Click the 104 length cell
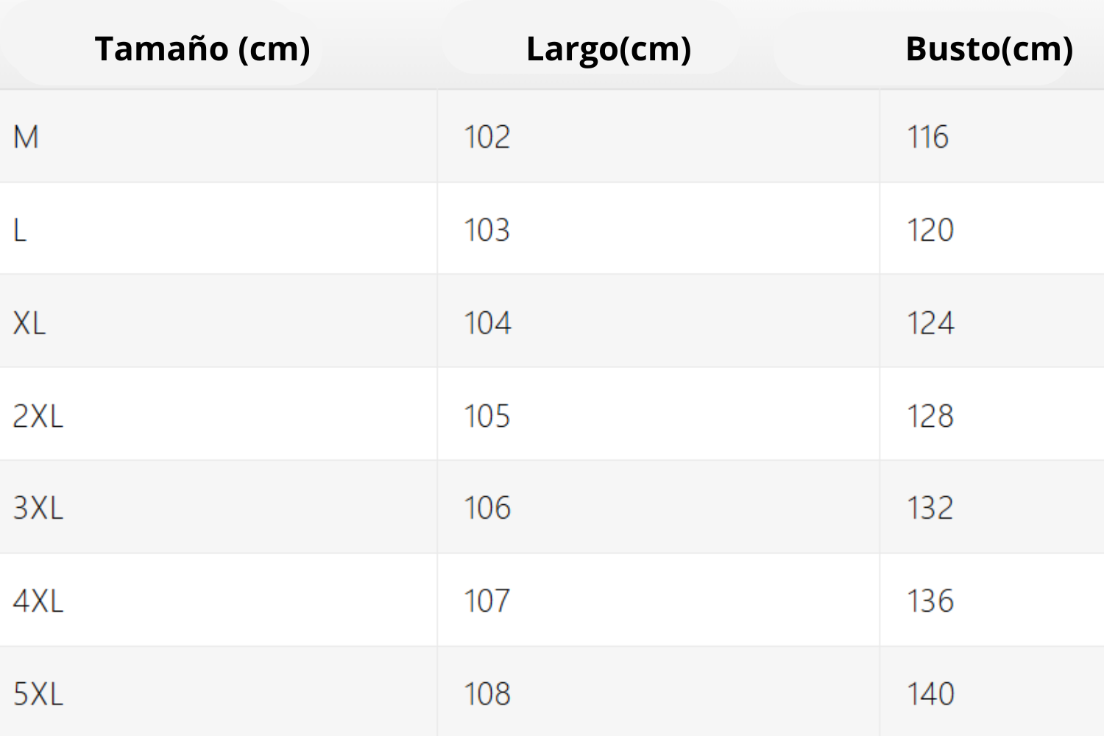 486,323
